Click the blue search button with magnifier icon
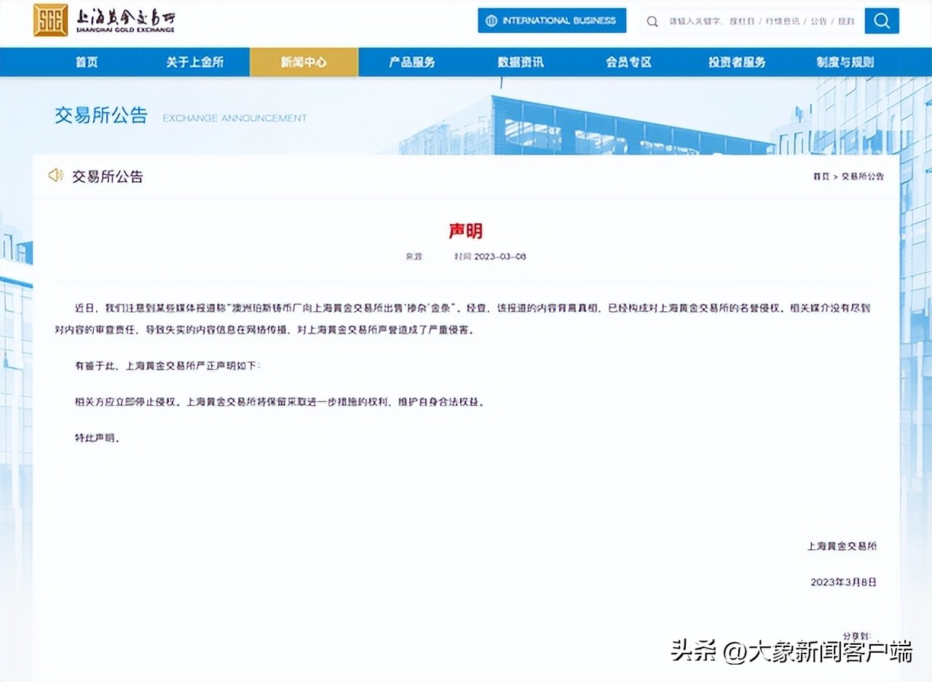This screenshot has height=682, width=932. (x=881, y=20)
